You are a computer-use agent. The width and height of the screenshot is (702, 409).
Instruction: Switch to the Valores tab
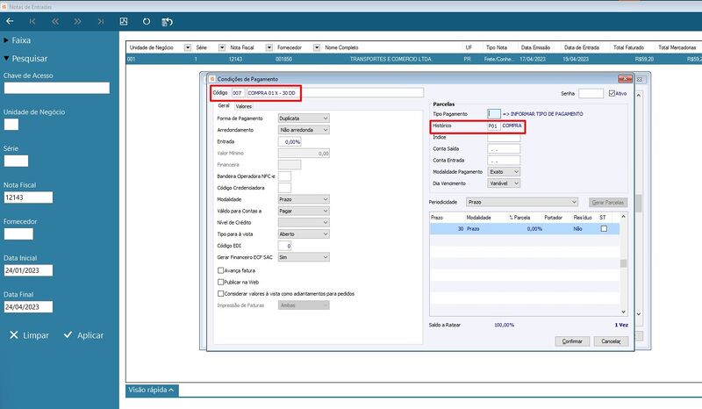[244, 106]
